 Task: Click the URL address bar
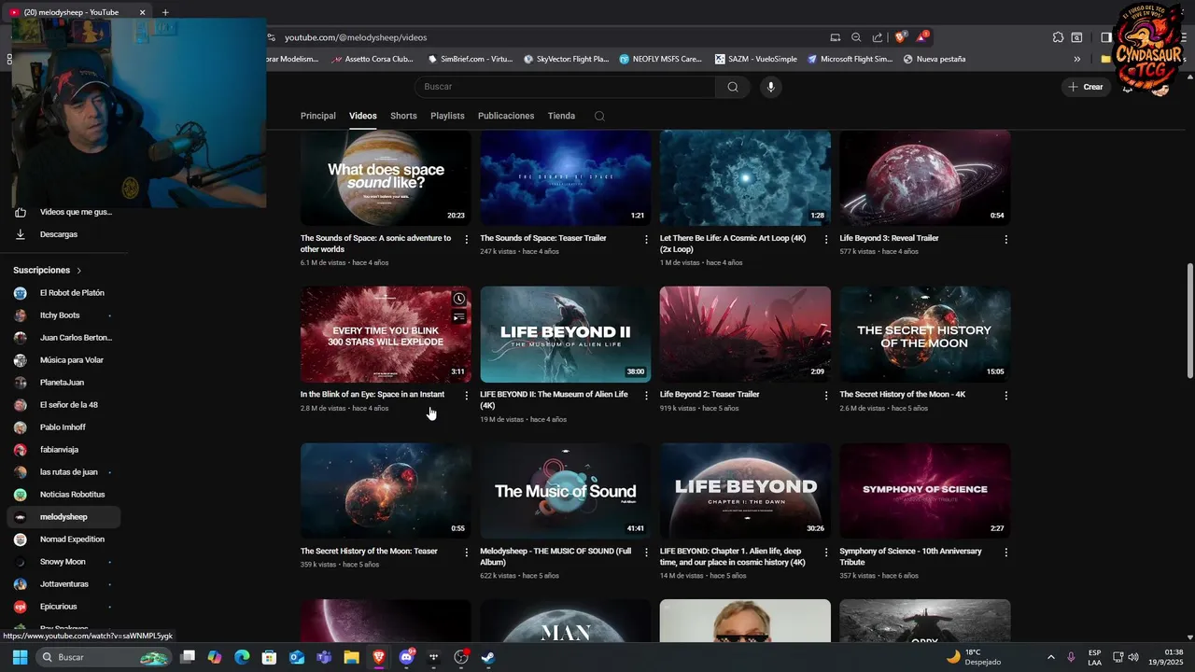[541, 37]
